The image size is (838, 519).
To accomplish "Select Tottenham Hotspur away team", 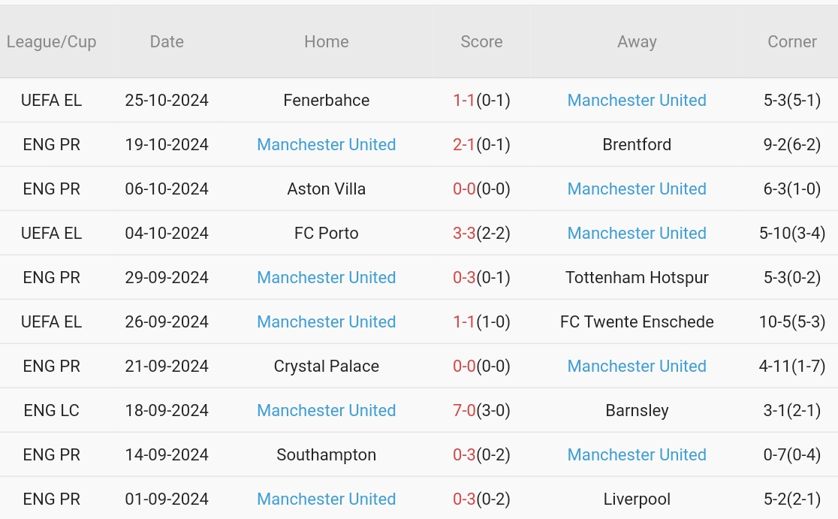I will click(x=637, y=277).
